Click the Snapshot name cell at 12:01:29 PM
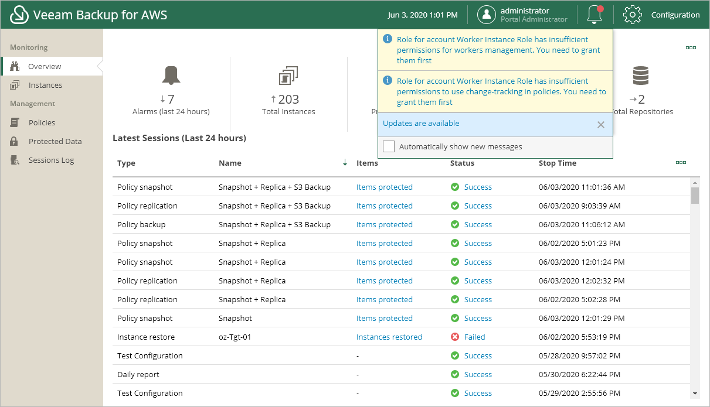This screenshot has height=407, width=710. (235, 318)
